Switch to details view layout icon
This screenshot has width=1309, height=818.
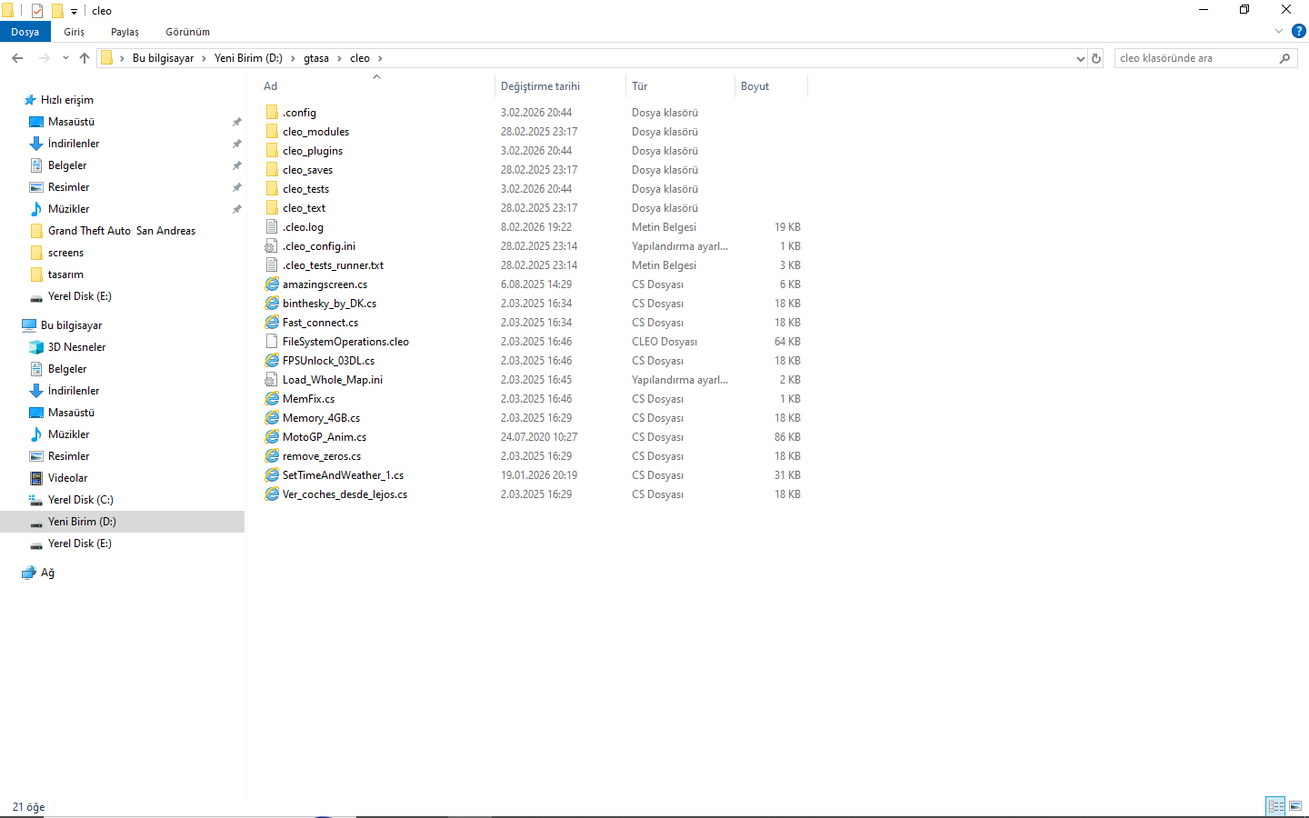[x=1275, y=806]
